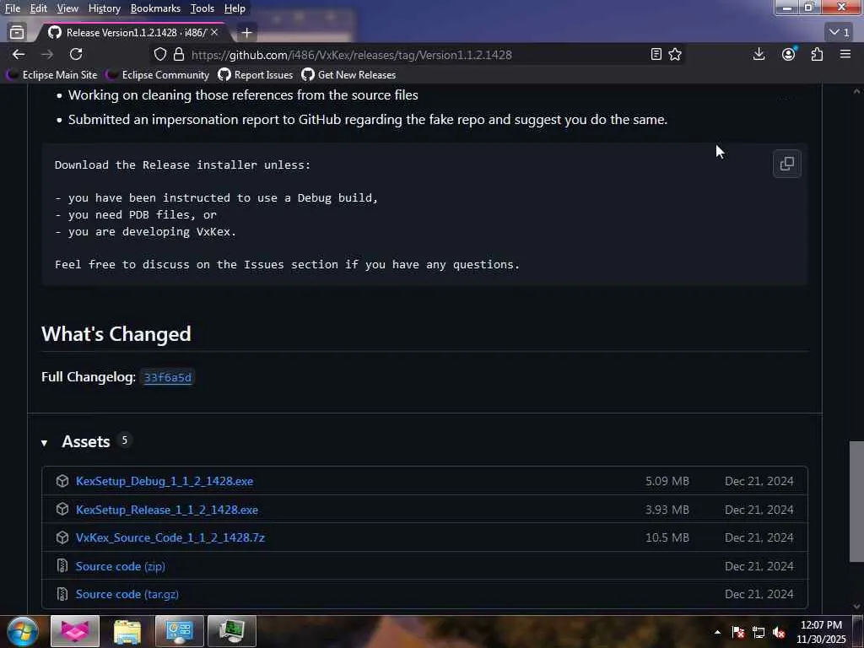Image resolution: width=864 pixels, height=648 pixels.
Task: Open Eclipse Main Site bookmark
Action: click(x=51, y=75)
